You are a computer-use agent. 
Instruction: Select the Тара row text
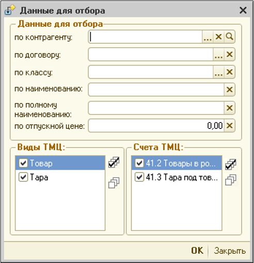tap(39, 177)
